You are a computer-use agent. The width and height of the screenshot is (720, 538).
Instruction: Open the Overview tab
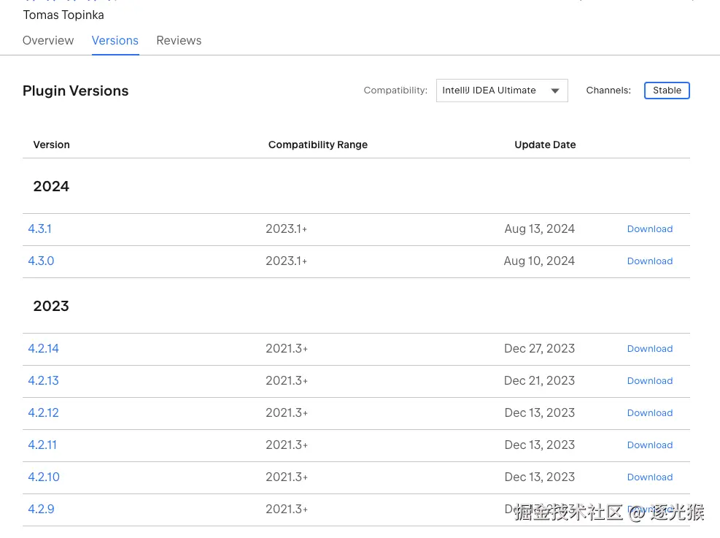click(x=48, y=40)
